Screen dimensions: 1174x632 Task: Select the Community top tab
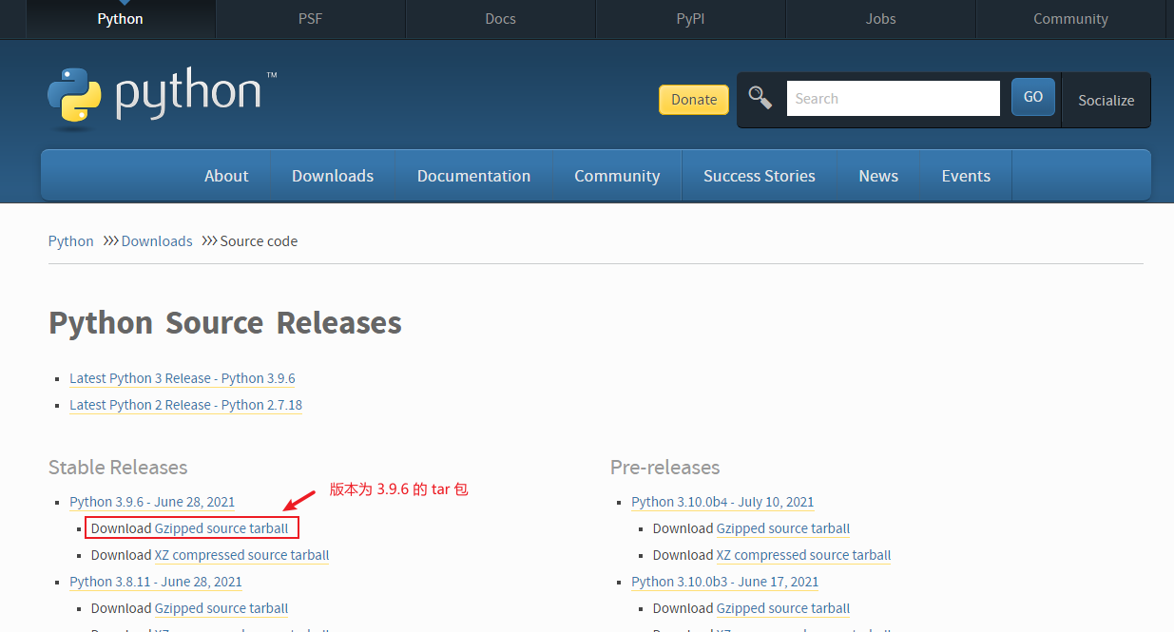[1070, 19]
